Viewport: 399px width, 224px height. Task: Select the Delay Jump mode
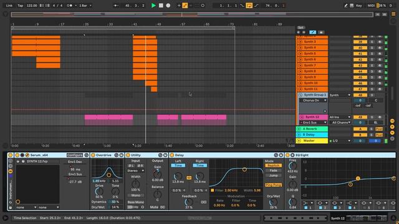273,175
